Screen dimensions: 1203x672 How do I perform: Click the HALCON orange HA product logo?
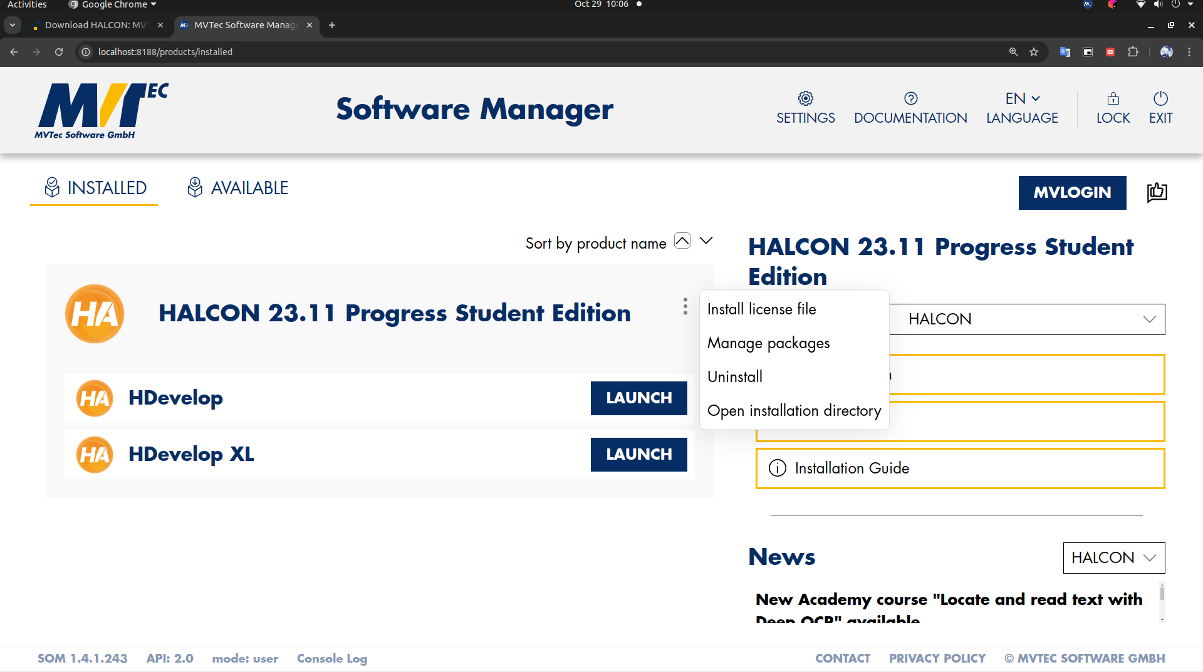[95, 314]
